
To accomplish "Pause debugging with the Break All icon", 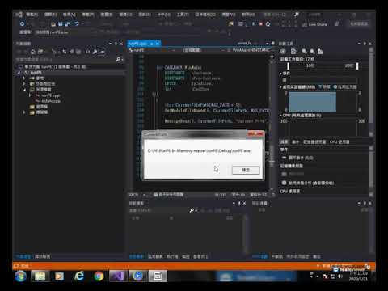I will click(254, 24).
